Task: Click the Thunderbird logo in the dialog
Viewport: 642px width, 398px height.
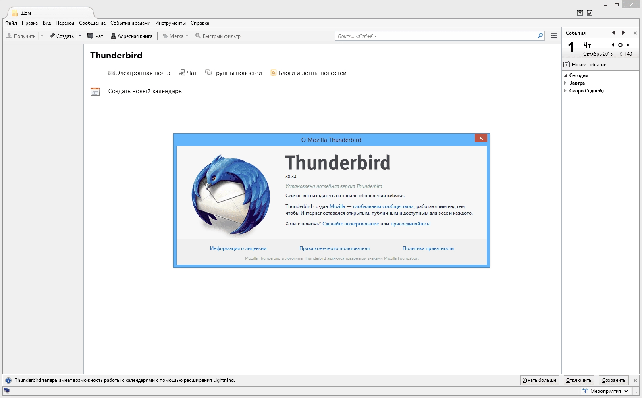Action: tap(231, 194)
